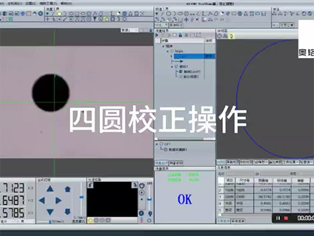Click the down arrow in motion control
Viewport: 314px width, 236px height.
tap(50, 212)
